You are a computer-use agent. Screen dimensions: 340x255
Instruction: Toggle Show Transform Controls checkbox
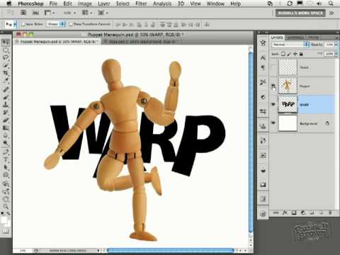click(x=71, y=24)
